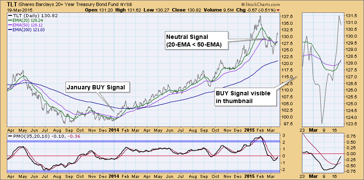Click the 120.0 price axis label

[287, 63]
